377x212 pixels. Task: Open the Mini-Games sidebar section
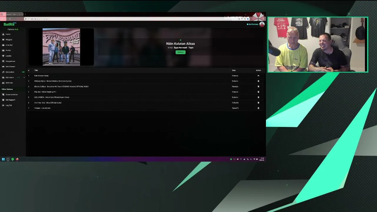point(10,67)
